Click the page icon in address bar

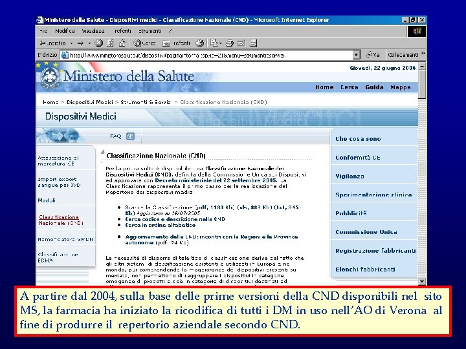[65, 55]
